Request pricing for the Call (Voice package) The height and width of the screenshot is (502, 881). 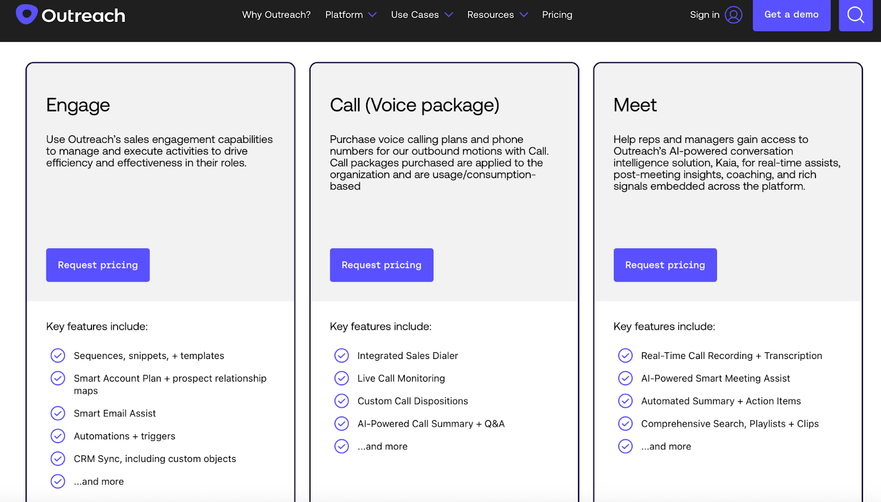(382, 265)
